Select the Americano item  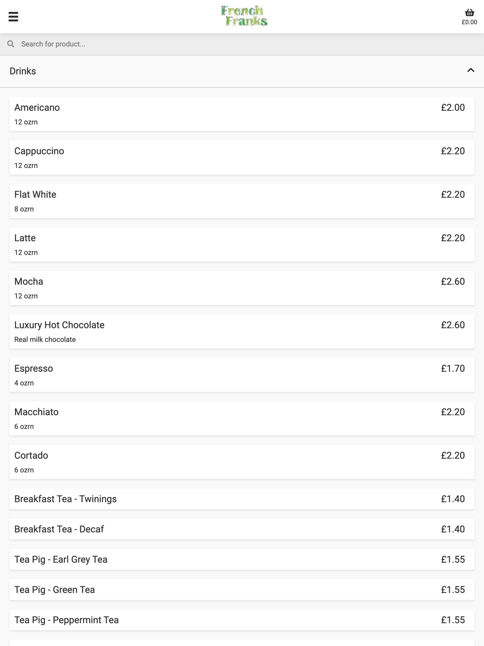coord(242,114)
